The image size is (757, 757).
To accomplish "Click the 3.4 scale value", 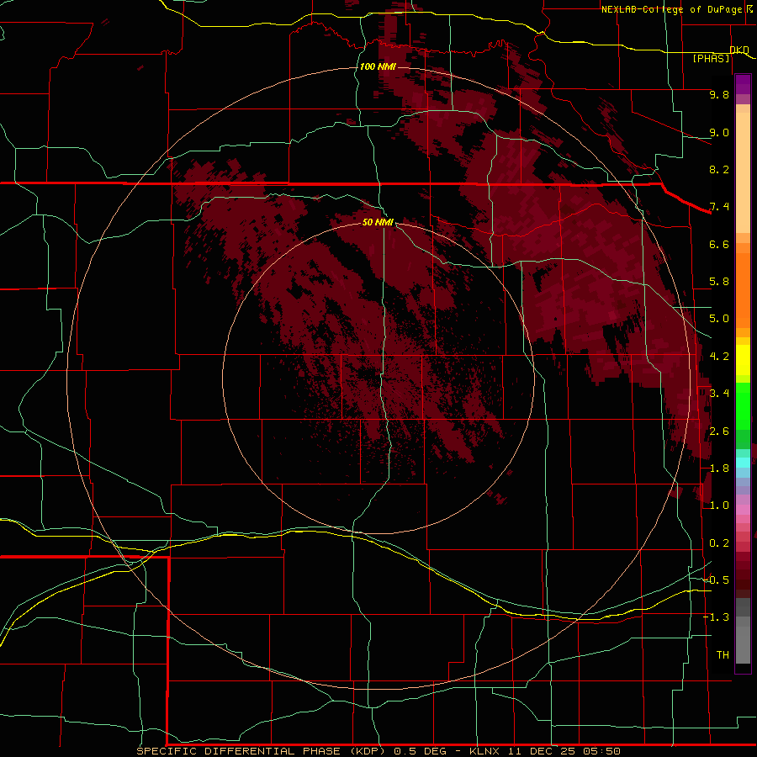I will coord(719,394).
